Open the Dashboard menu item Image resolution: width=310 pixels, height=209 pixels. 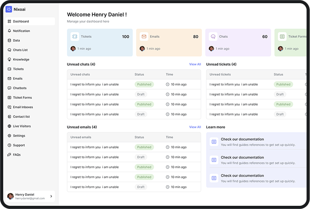(21, 21)
